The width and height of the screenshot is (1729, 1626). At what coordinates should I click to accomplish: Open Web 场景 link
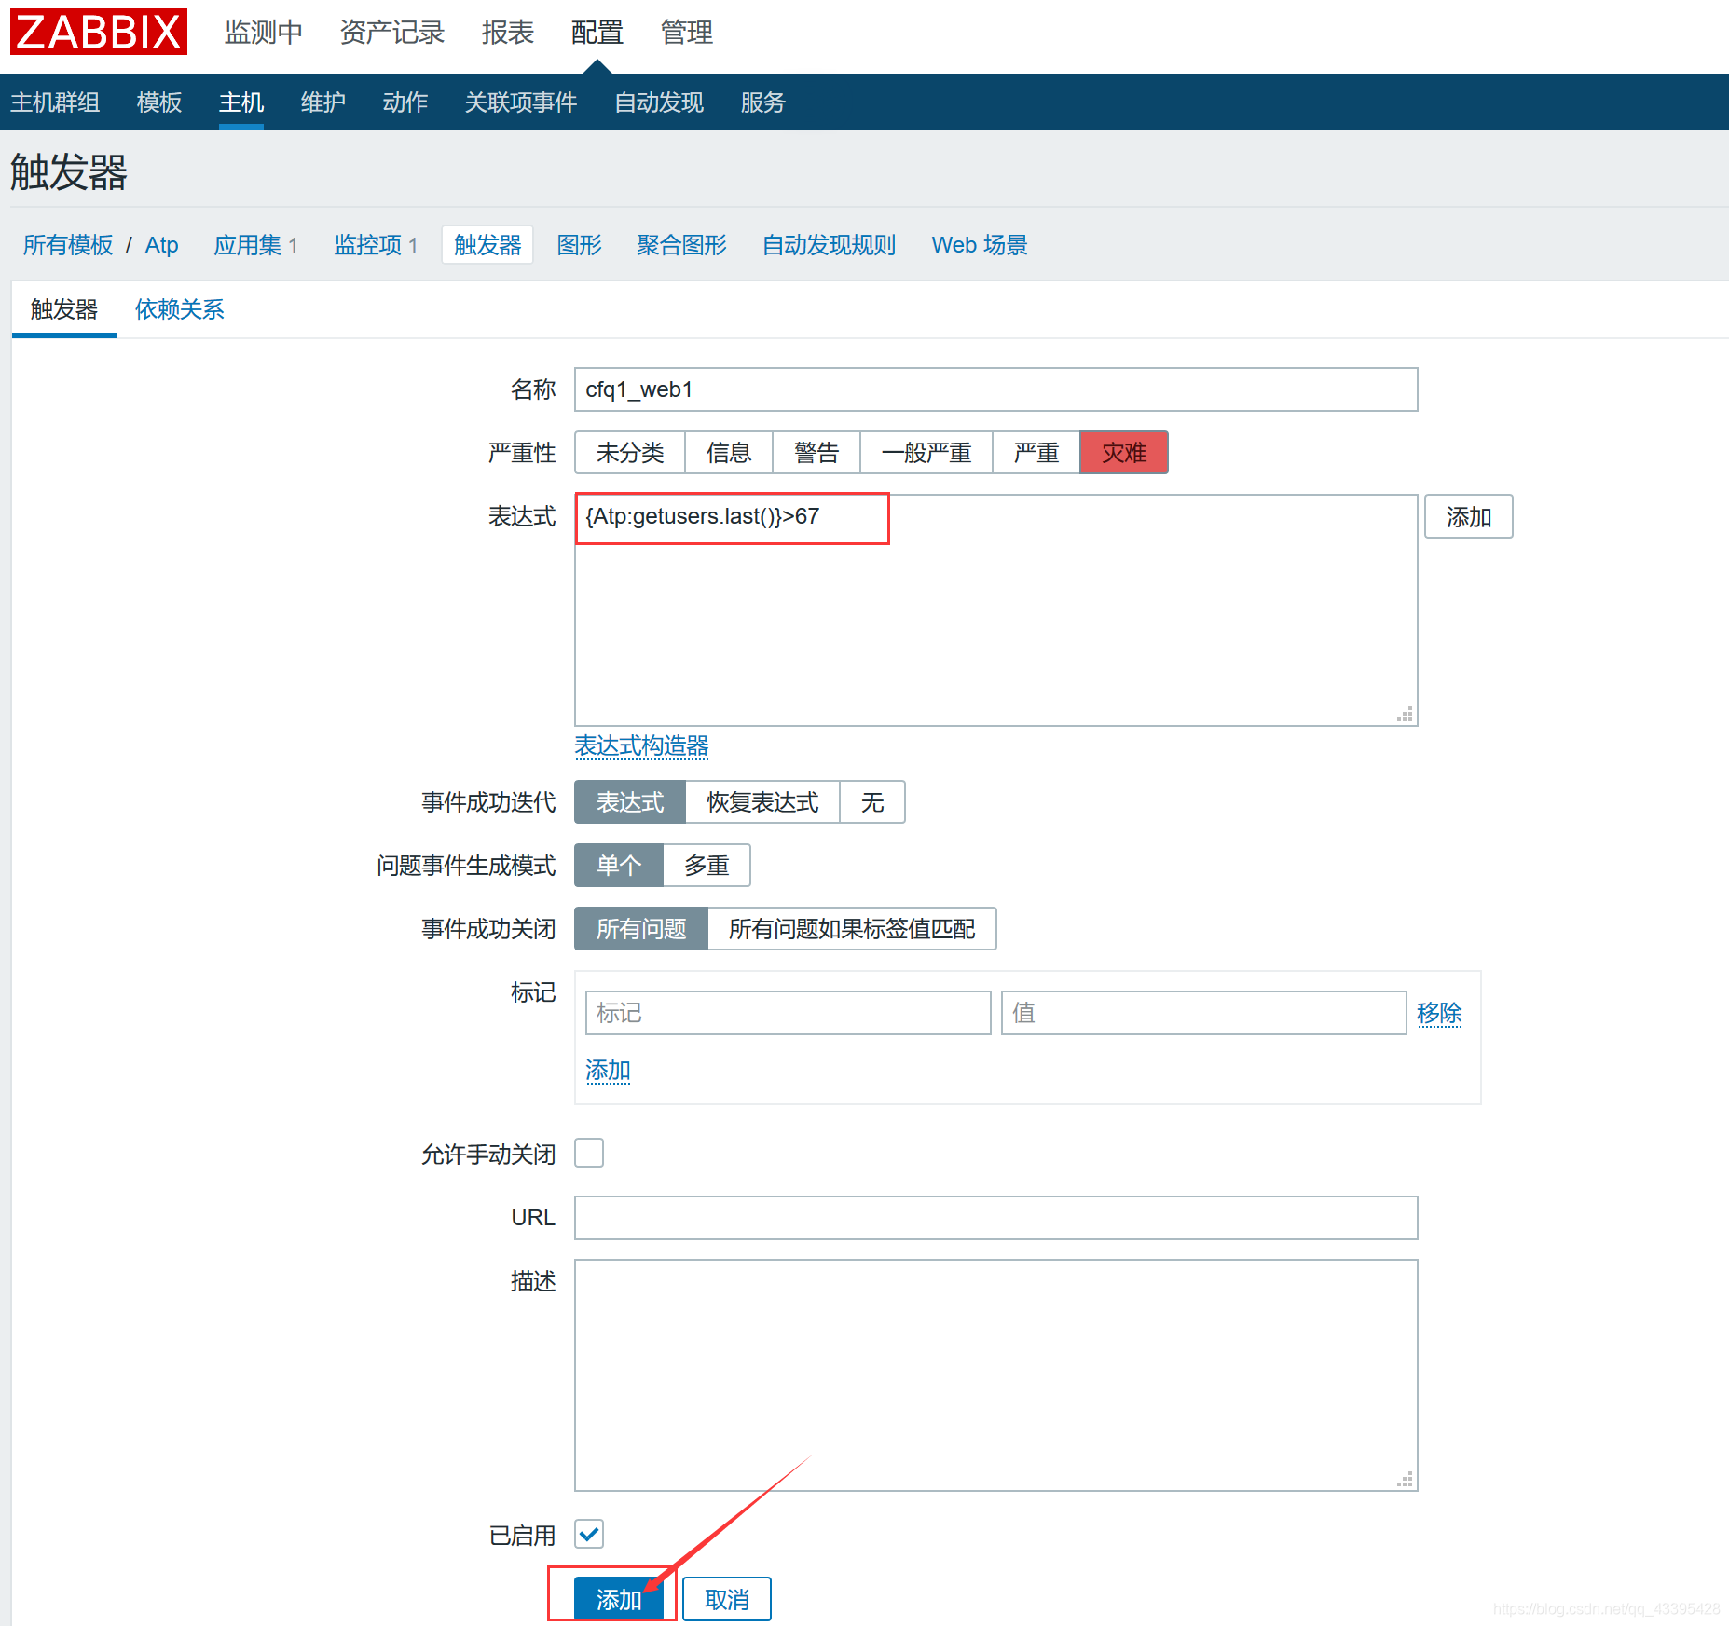[x=980, y=245]
